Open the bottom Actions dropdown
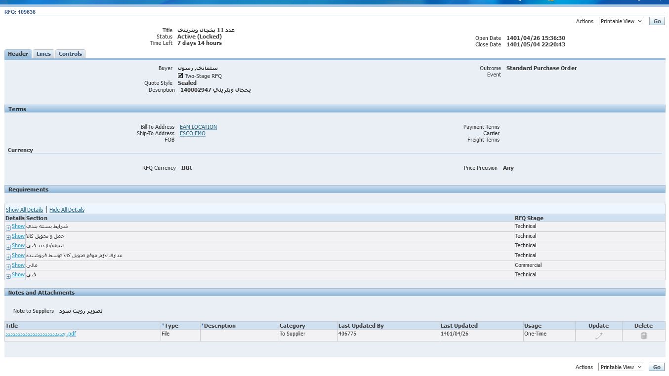The image size is (669, 376). click(621, 367)
